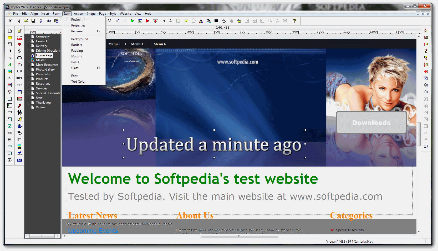Click the blue fit-to-size icon on the right toolbar
This screenshot has width=438, height=251.
(x=426, y=78)
